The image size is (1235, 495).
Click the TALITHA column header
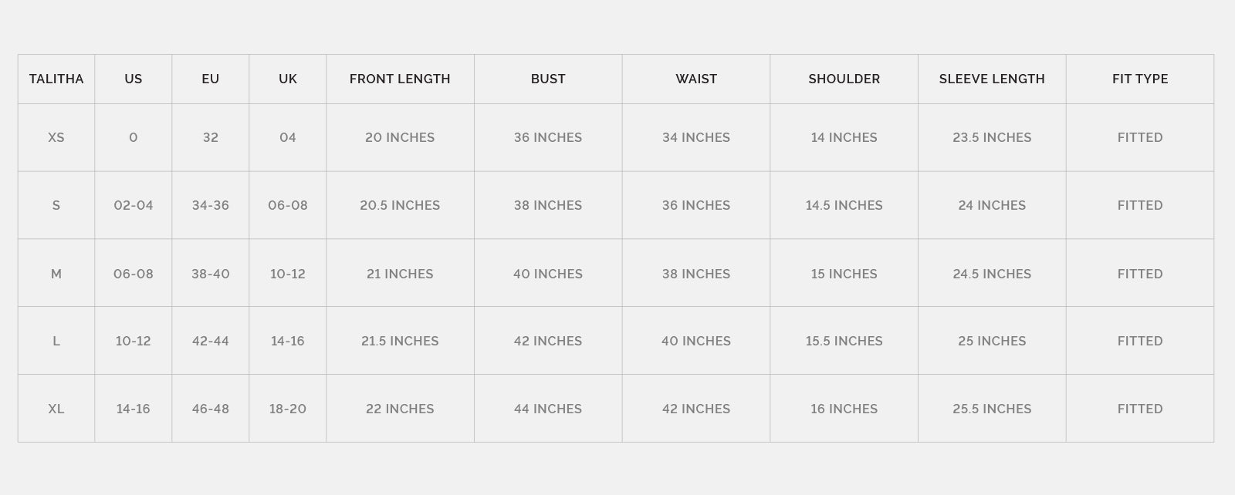click(56, 79)
